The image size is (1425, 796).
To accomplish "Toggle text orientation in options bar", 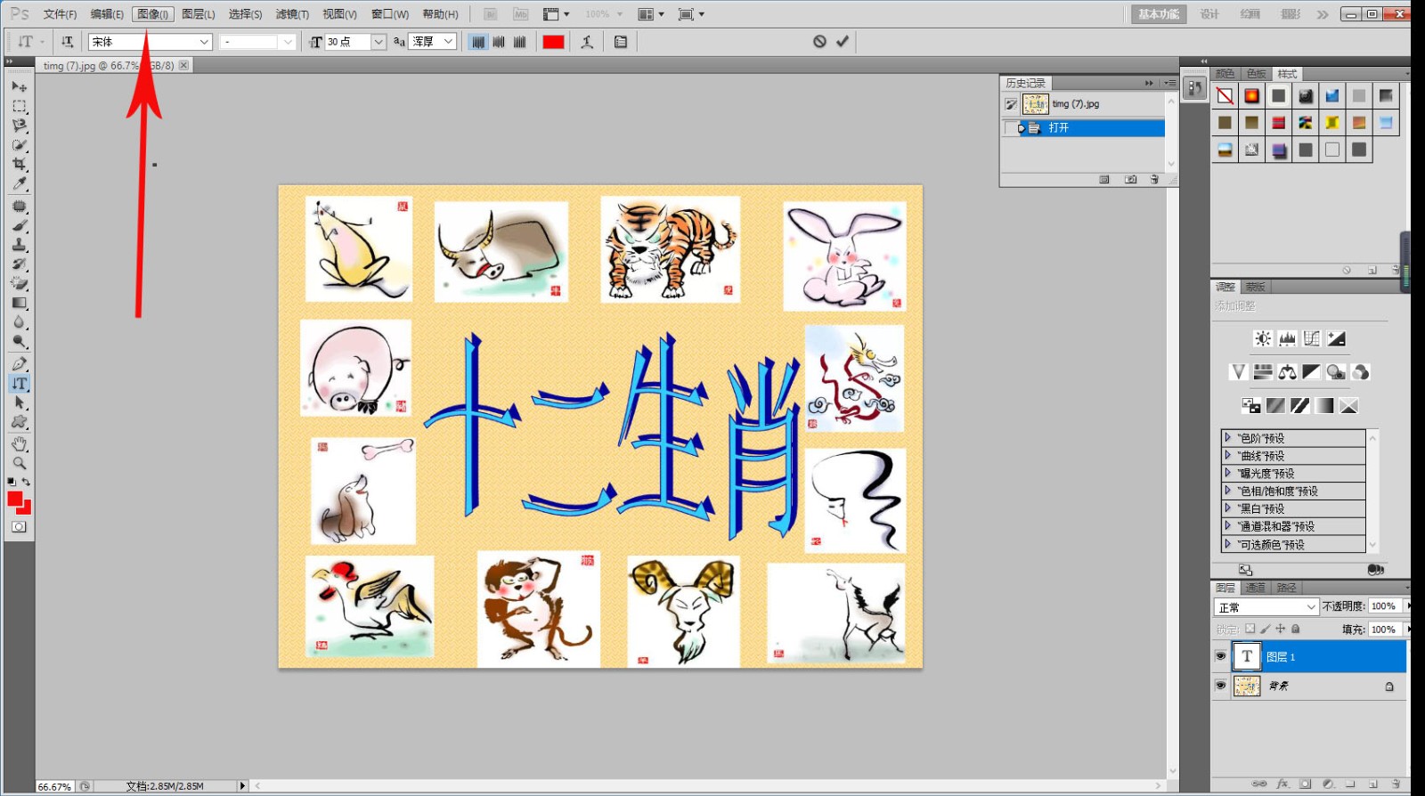I will (67, 42).
